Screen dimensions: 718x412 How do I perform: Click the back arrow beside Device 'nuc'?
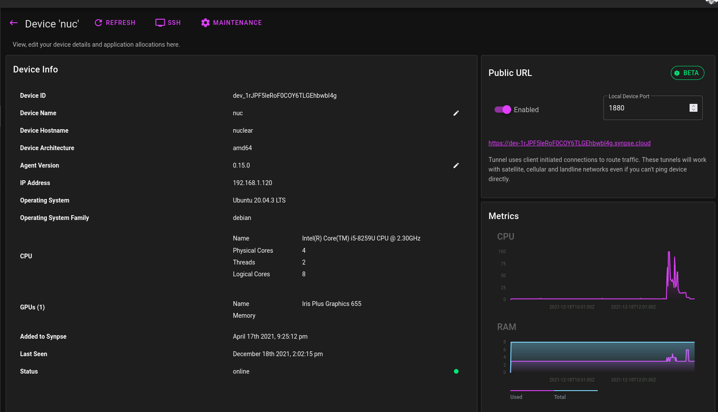coord(14,23)
